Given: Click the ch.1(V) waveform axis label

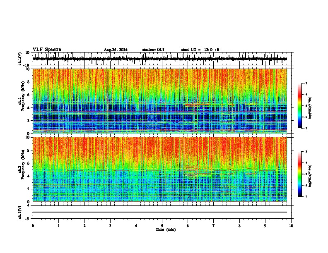Looking at the screenshot, I should [19, 59].
